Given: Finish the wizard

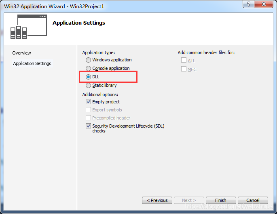Looking at the screenshot, I should point(221,200).
